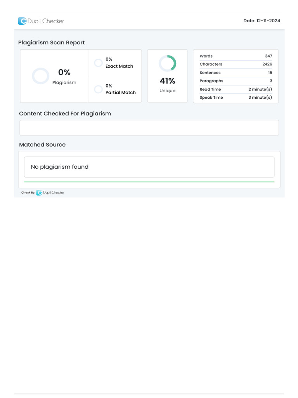Image resolution: width=298 pixels, height=398 pixels.
Task: Click the Partial Match circle indicator
Action: 98,89
